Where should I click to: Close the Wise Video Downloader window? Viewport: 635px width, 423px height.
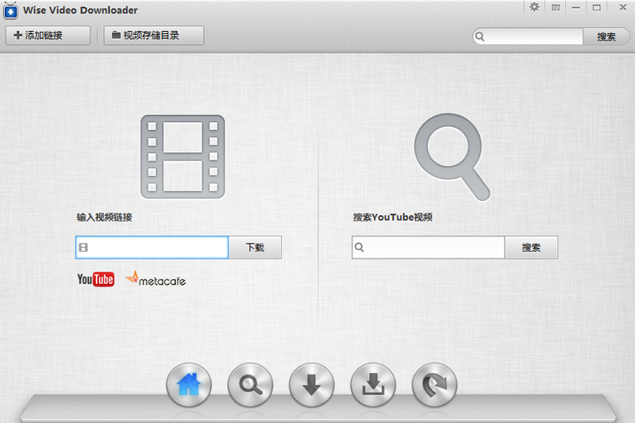623,7
